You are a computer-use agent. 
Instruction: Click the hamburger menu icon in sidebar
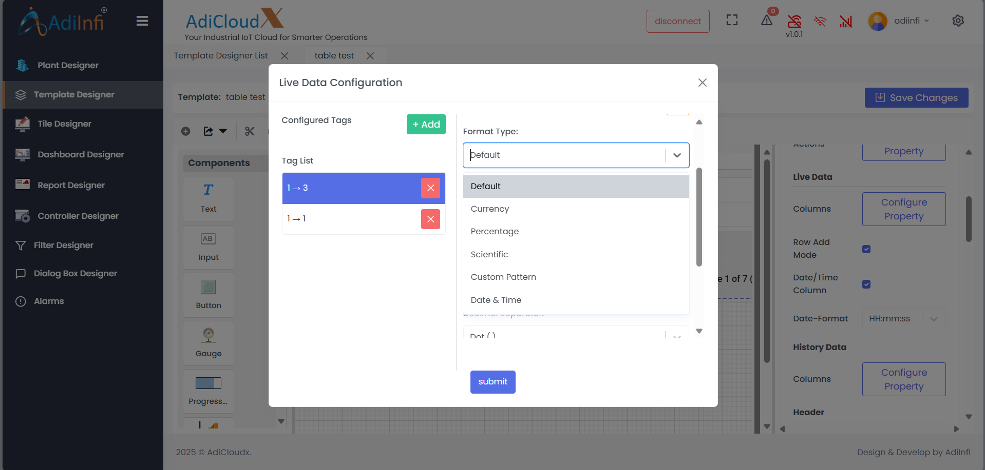pos(142,21)
